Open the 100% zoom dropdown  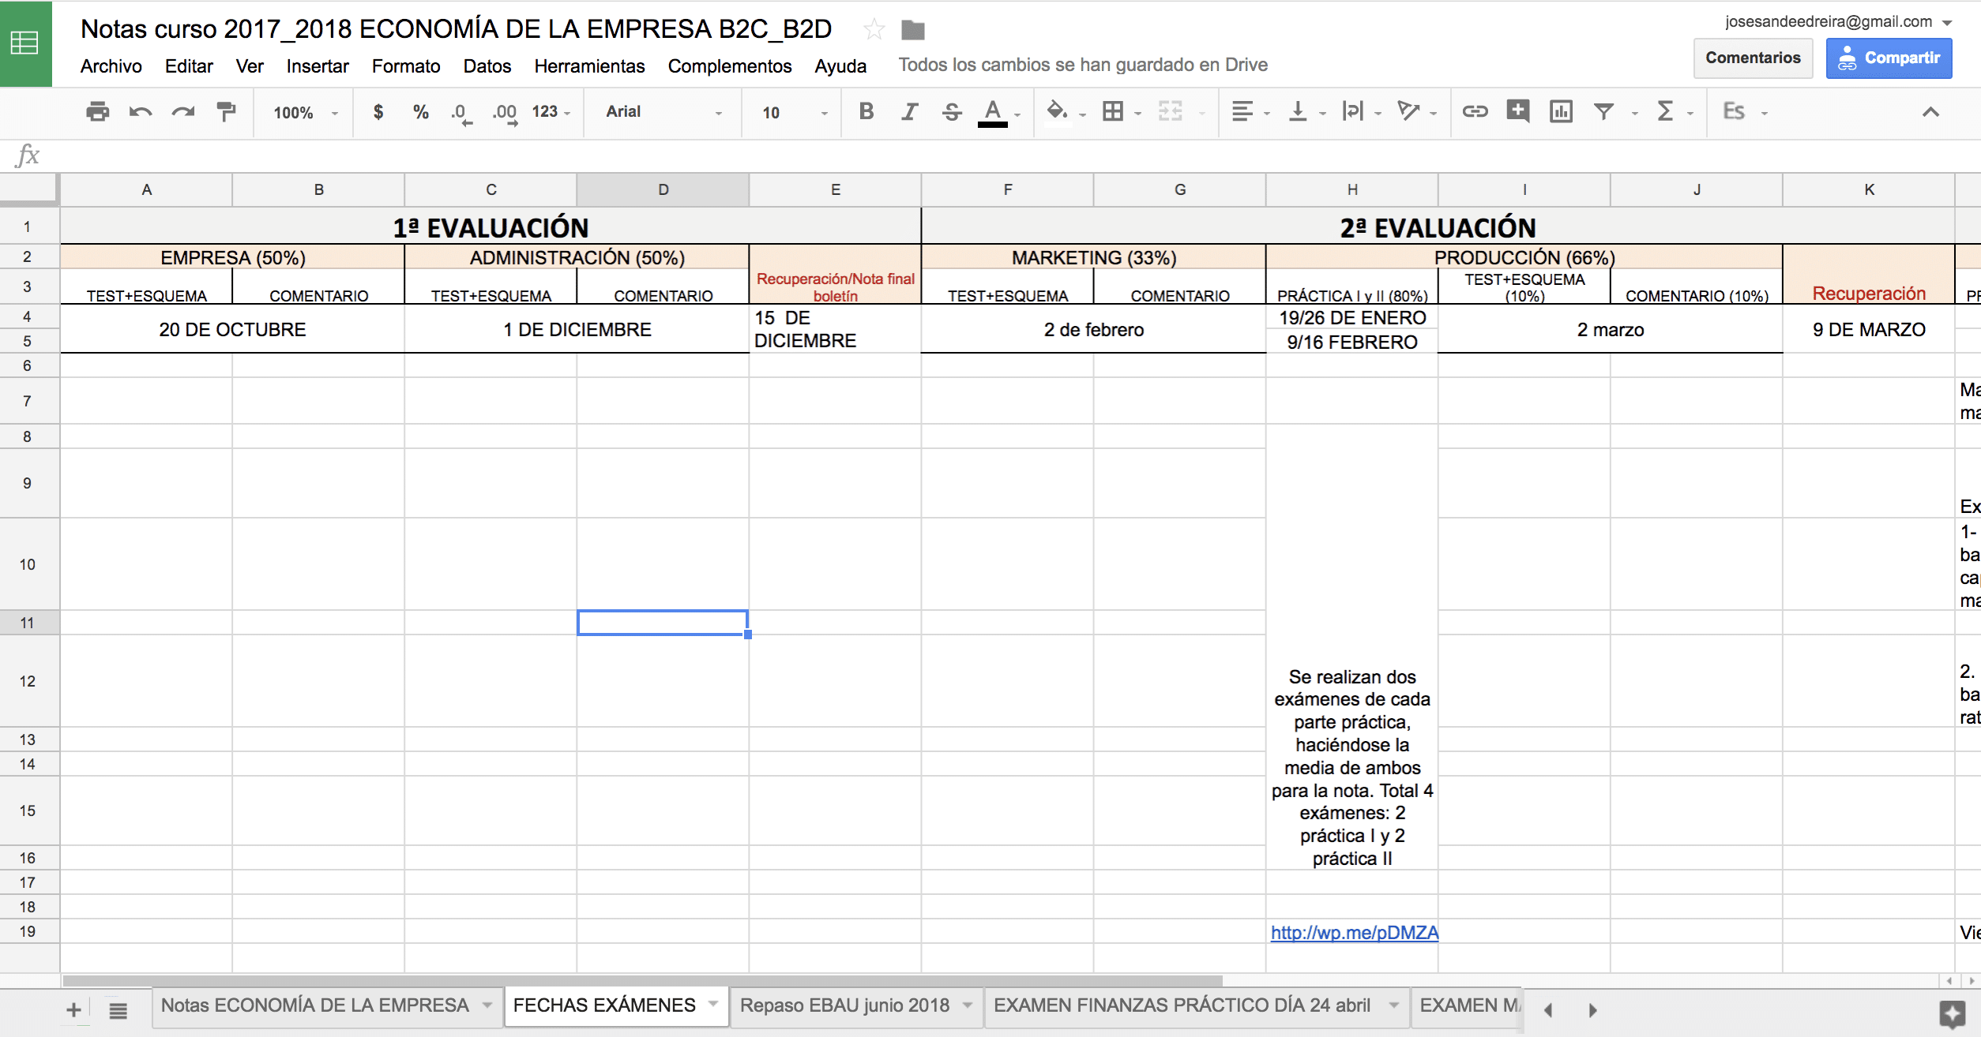[x=305, y=113]
